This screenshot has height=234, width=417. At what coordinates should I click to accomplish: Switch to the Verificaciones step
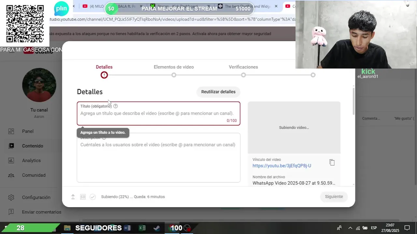point(243,71)
